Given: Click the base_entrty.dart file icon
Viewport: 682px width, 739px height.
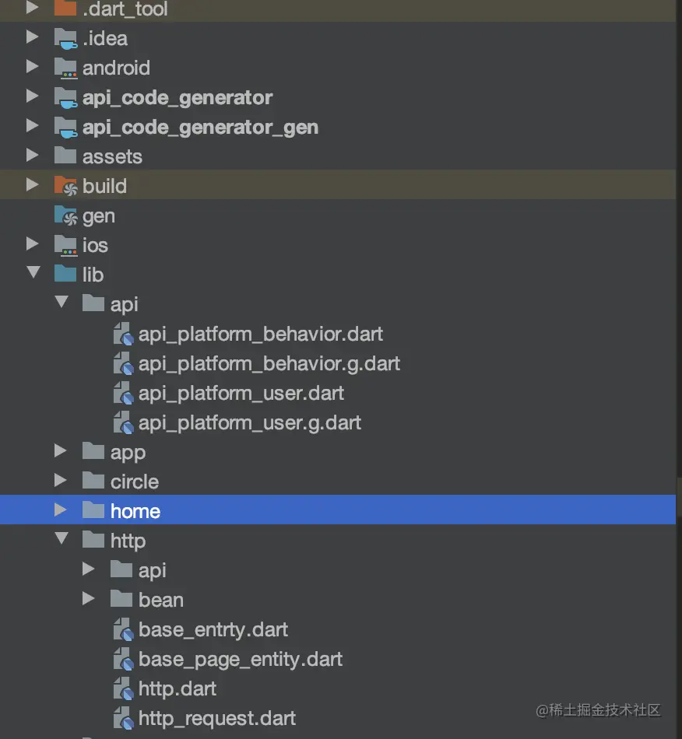Looking at the screenshot, I should (123, 630).
